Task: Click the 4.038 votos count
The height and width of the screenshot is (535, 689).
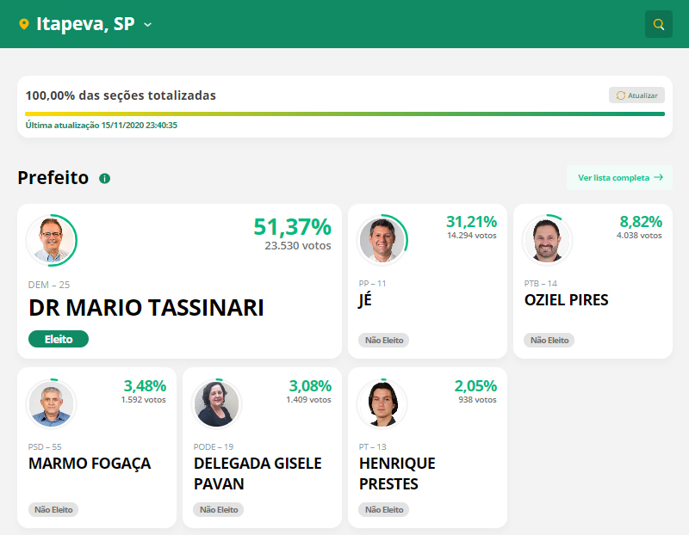Action: tap(639, 236)
